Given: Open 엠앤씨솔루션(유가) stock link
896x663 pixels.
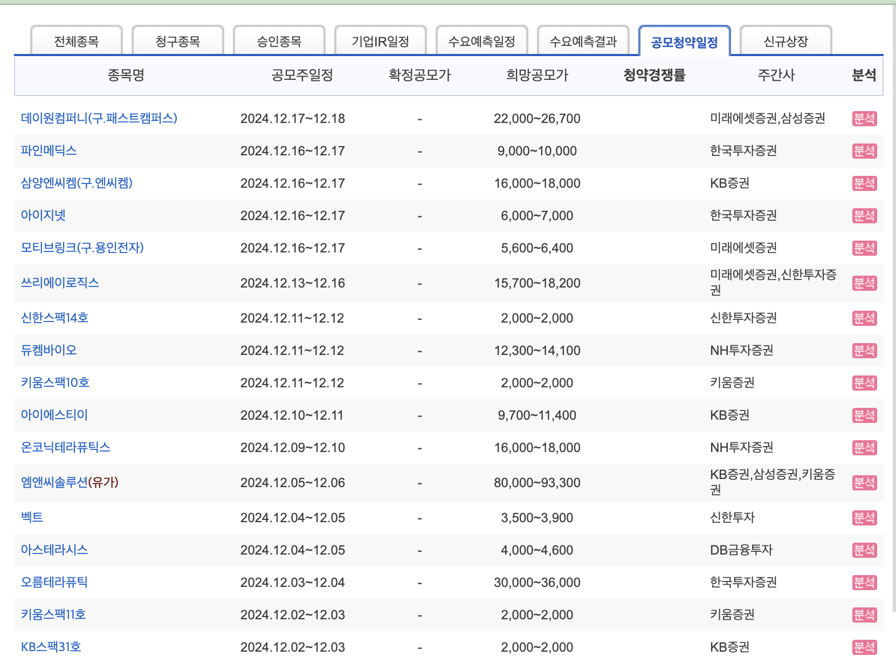Looking at the screenshot, I should (70, 482).
